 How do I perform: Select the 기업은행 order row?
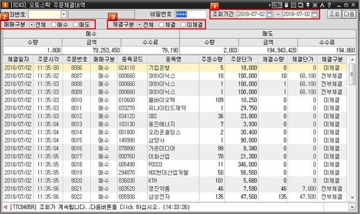tap(175, 68)
